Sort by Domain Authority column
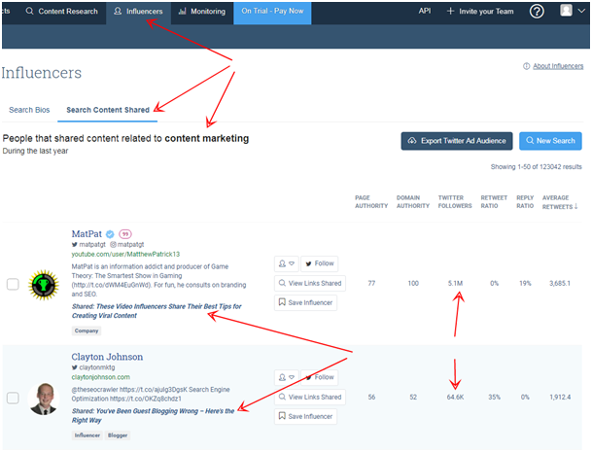592x452 pixels. [413, 201]
